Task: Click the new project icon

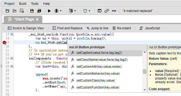Action: click(7, 11)
